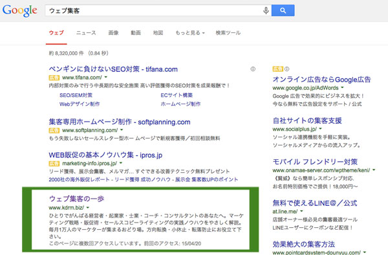Open the ウェブ集客の一歩 result title
This screenshot has width=388, height=255.
[76, 199]
